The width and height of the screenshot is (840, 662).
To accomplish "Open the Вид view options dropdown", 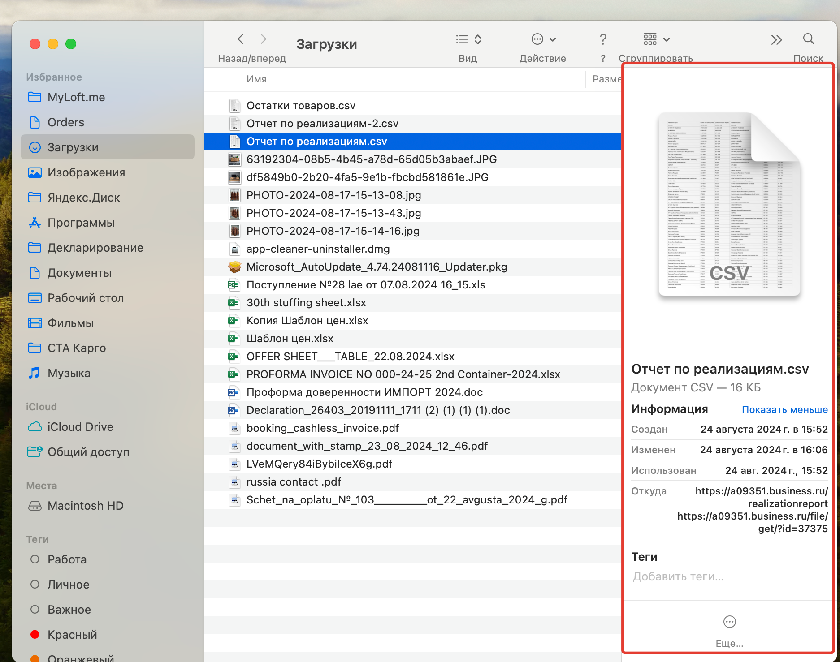I will (x=468, y=39).
